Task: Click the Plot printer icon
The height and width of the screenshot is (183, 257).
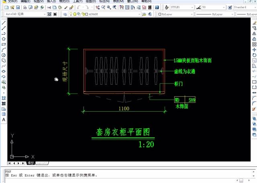Action: [25, 7]
